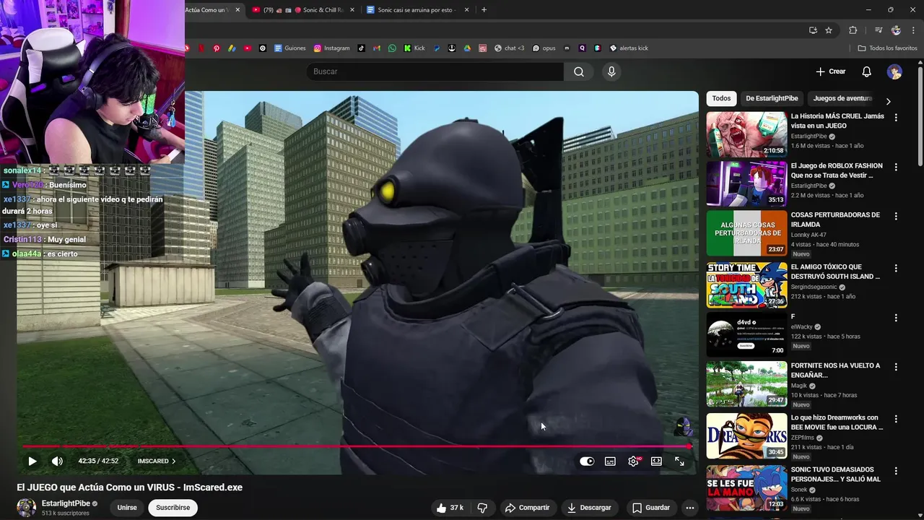Close the Sonic & Chill tab
The width and height of the screenshot is (924, 520).
[352, 10]
